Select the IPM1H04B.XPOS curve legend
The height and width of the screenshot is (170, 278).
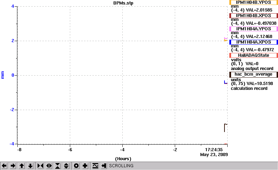click(x=254, y=16)
